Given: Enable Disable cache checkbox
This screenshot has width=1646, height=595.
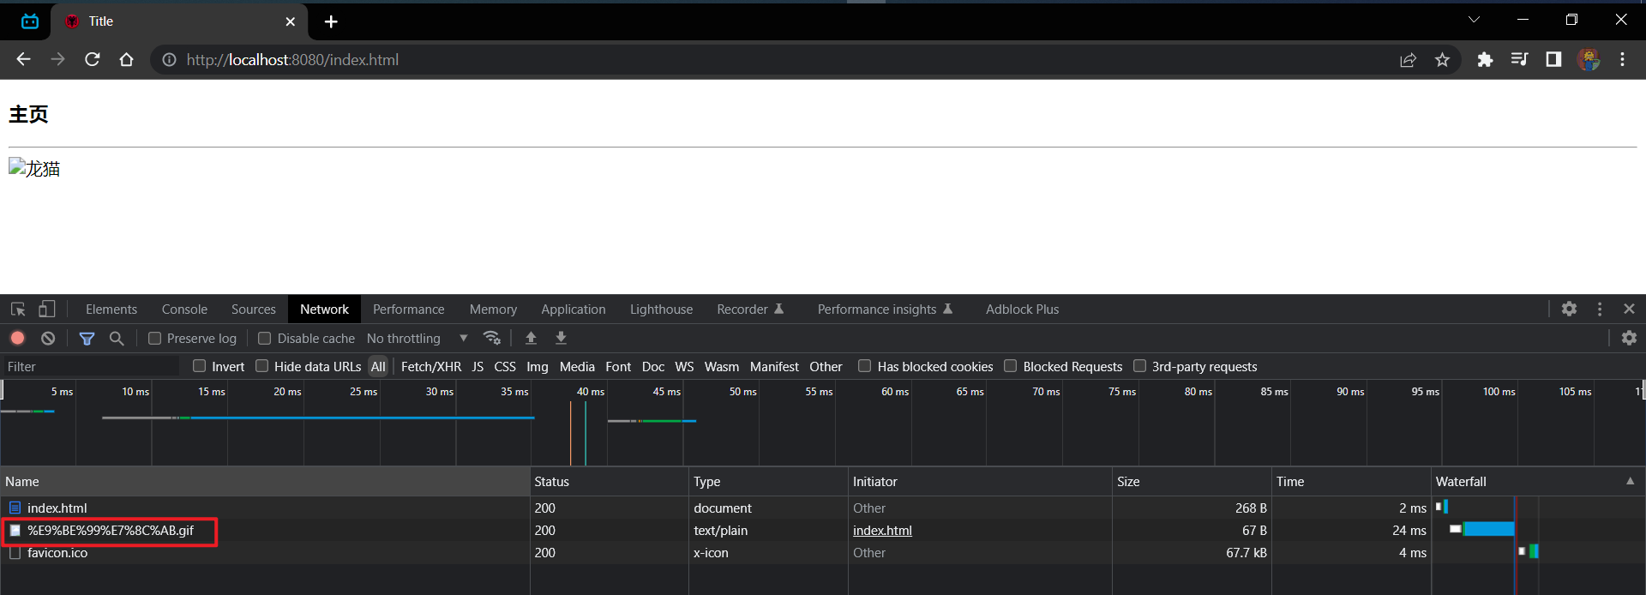Looking at the screenshot, I should pyautogui.click(x=264, y=338).
